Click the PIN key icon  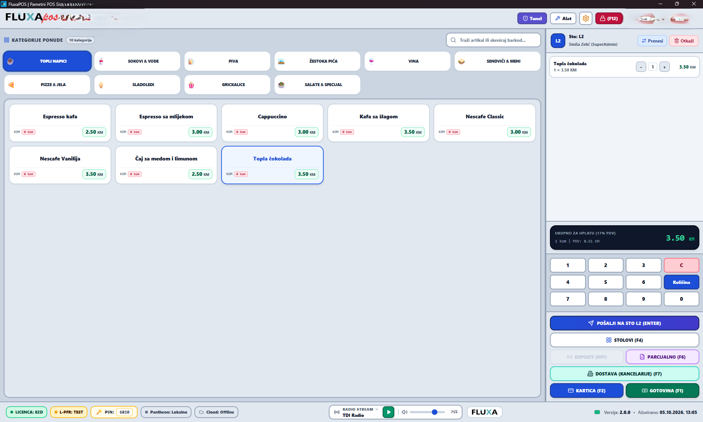99,412
